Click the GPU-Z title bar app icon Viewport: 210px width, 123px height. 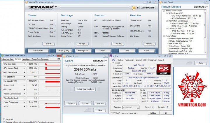2,56
